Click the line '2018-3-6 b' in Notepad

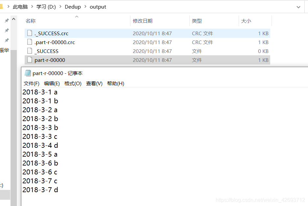[40, 163]
